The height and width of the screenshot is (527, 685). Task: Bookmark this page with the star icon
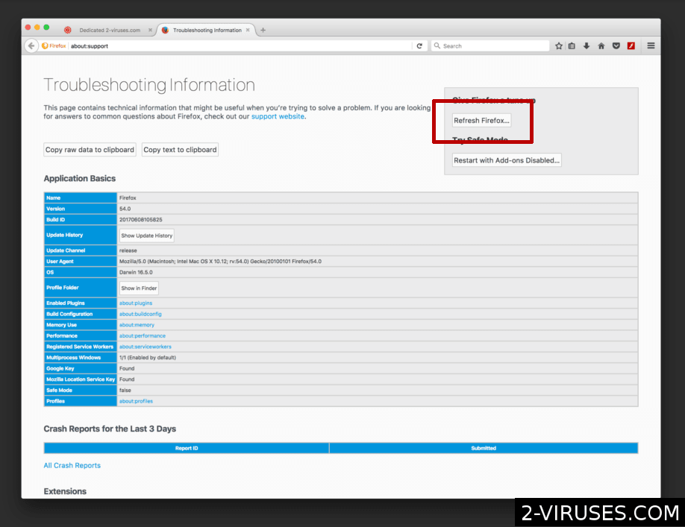(559, 45)
